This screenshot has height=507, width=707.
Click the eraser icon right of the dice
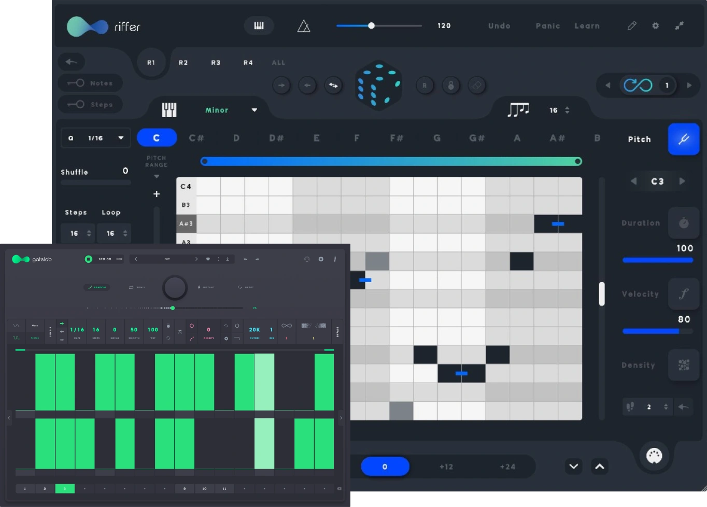coord(477,86)
